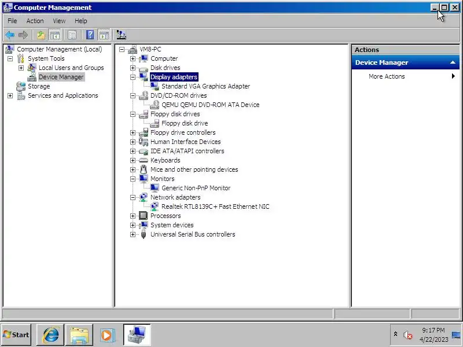Click the Properties toolbar icon
This screenshot has width=463, height=347.
pos(72,35)
